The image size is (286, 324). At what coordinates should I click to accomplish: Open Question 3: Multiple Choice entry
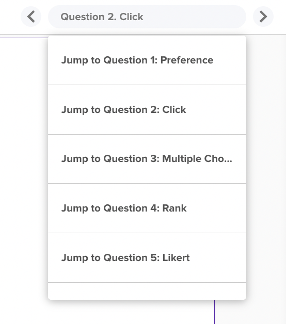point(147,159)
